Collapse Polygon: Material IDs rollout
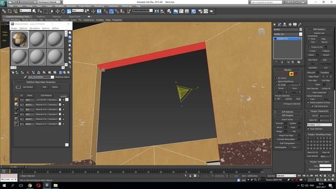The image size is (336, 189). (x=319, y=111)
